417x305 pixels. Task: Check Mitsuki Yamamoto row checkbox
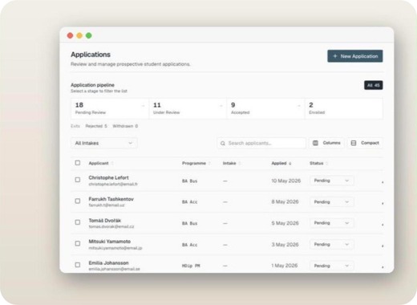[x=78, y=243]
